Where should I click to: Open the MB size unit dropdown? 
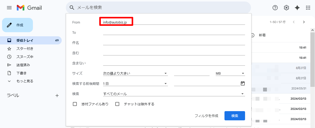[230, 73]
